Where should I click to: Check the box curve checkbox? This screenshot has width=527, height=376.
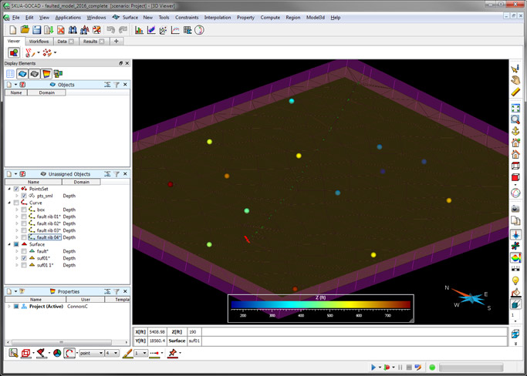(x=24, y=210)
